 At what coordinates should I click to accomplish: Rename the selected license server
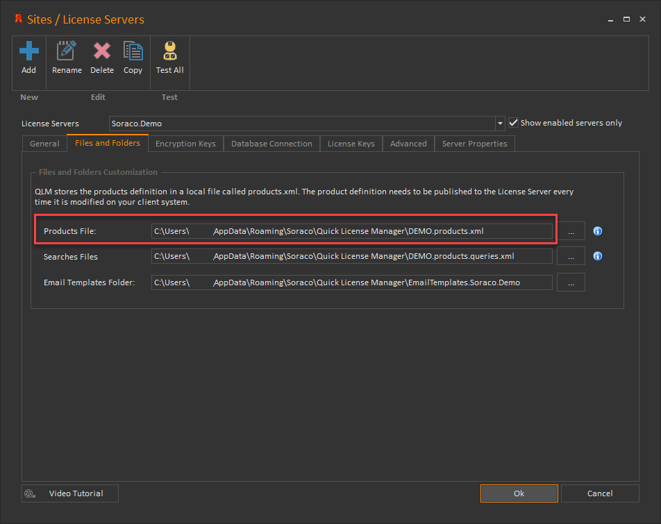[x=67, y=58]
